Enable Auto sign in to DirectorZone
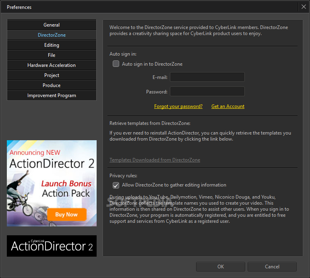 point(116,64)
